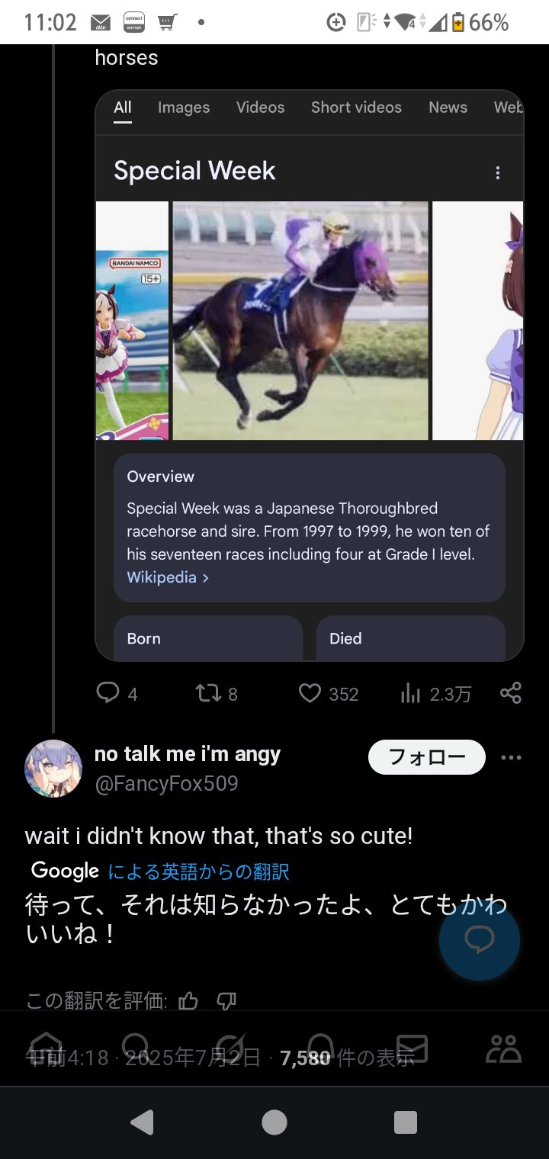
Task: Open the home tab in the bottom bar
Action: coord(46,1048)
